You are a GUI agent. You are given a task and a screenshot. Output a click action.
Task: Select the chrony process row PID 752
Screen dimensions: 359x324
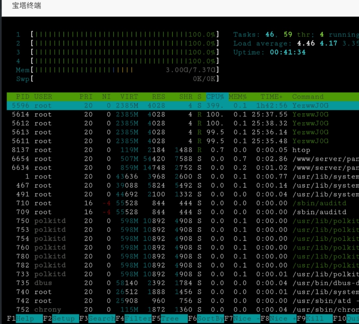click(183, 310)
